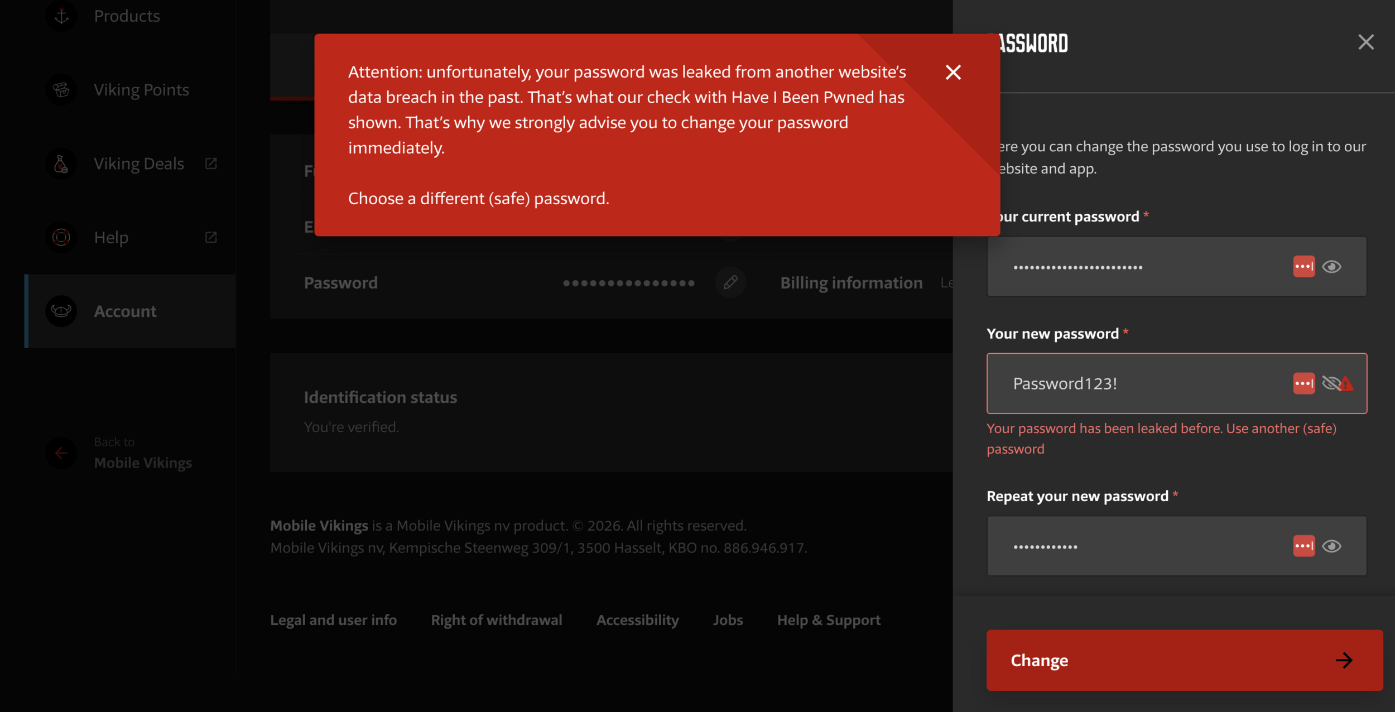This screenshot has width=1395, height=712.
Task: Click the Viking Deals external link icon
Action: 211,163
